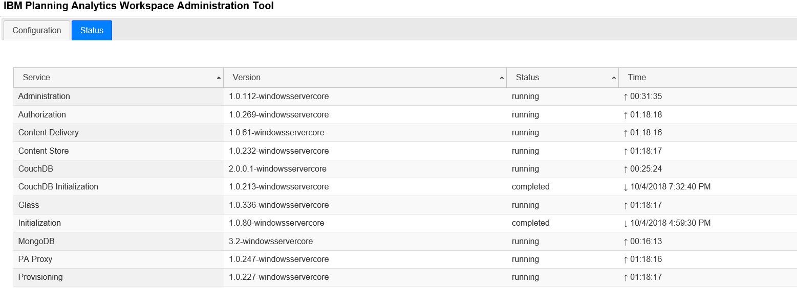Select the Status tab

pos(92,30)
